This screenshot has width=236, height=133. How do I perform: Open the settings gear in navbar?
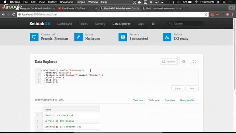point(153,24)
